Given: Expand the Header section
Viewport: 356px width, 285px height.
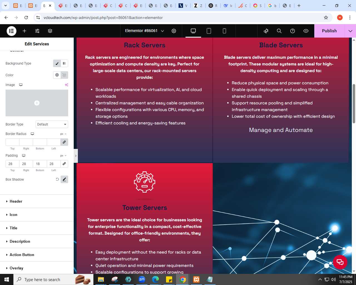Looking at the screenshot, I should point(37,201).
